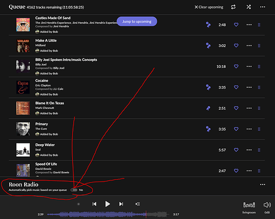This screenshot has height=219, width=275.
Task: Click reorder handle of Blame It On Texas
Action: pos(259,108)
